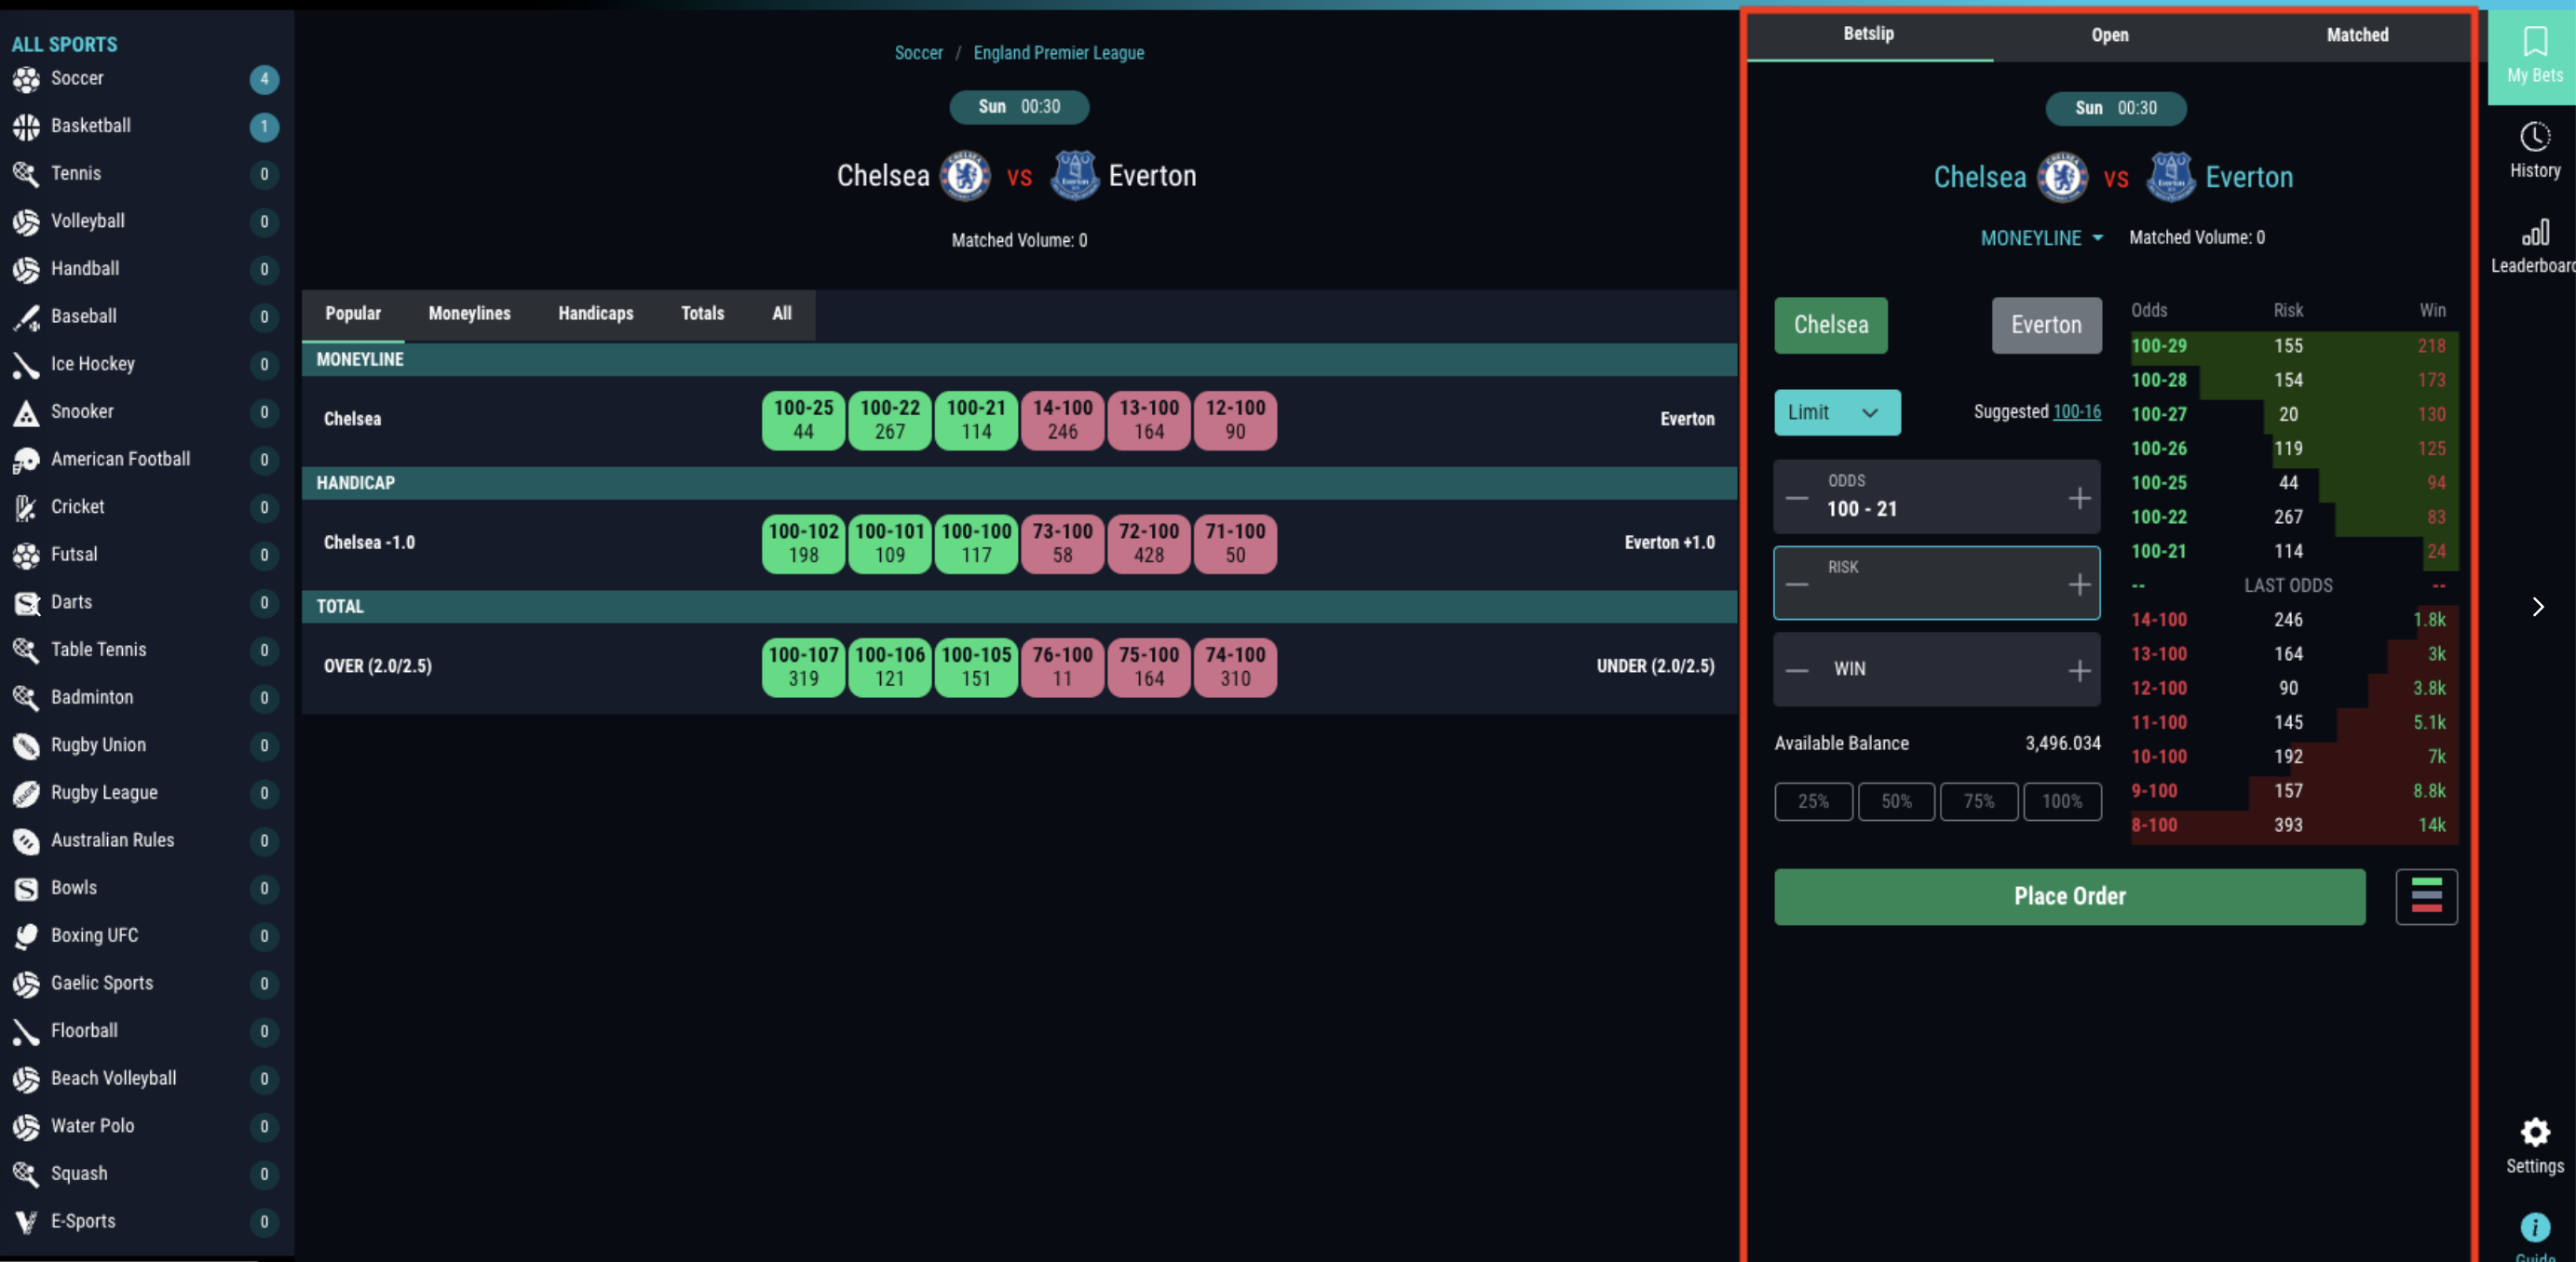2576x1262 pixels.
Task: Click the suggested odds 100-16 link
Action: tap(2076, 411)
